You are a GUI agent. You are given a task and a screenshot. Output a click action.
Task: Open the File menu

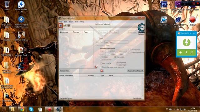click(x=61, y=22)
